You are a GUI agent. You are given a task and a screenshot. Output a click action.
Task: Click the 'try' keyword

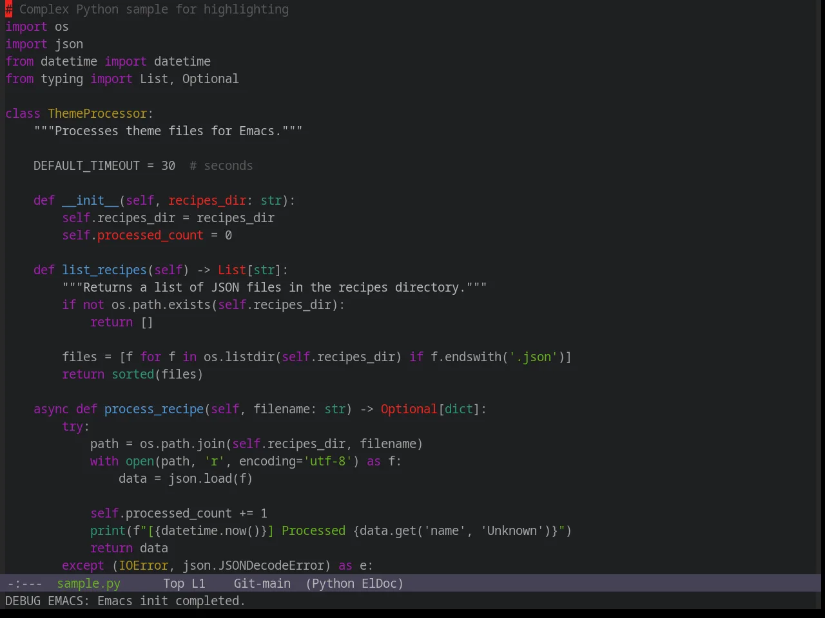[x=72, y=426]
